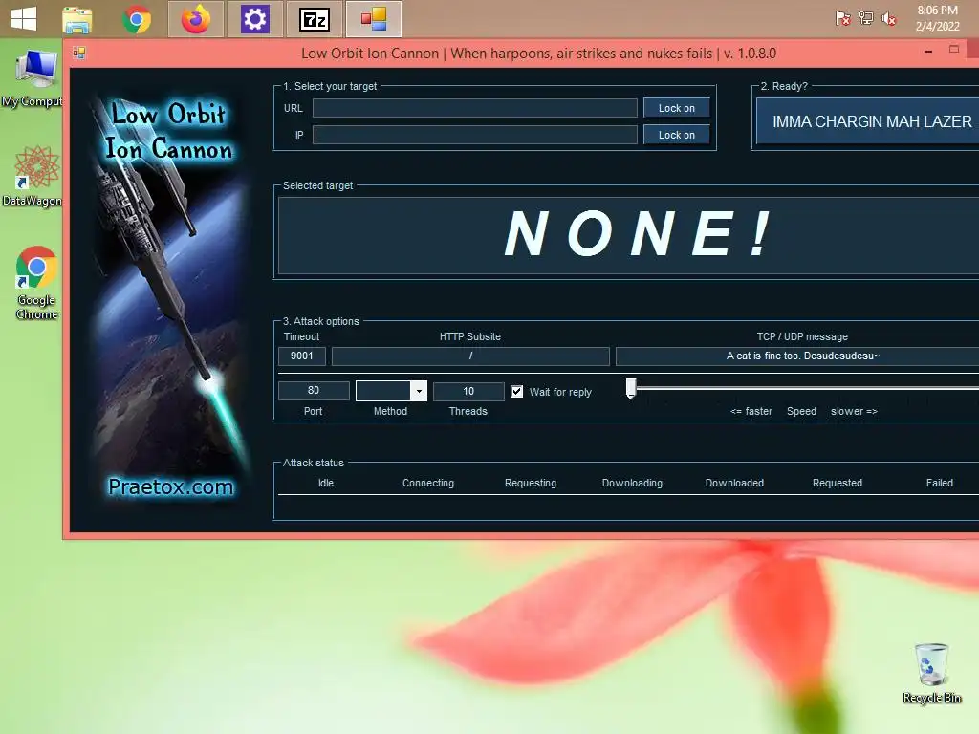This screenshot has width=979, height=734.
Task: Click the NONE! selected target display
Action: click(628, 235)
